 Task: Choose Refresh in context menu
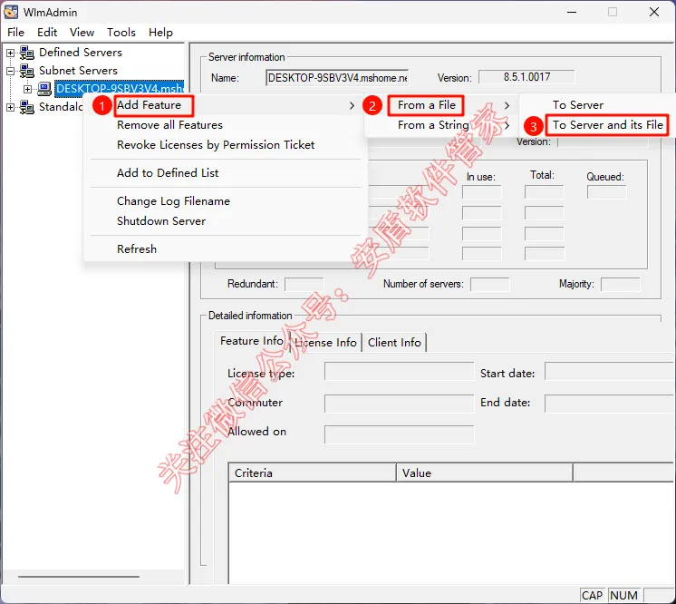(137, 248)
